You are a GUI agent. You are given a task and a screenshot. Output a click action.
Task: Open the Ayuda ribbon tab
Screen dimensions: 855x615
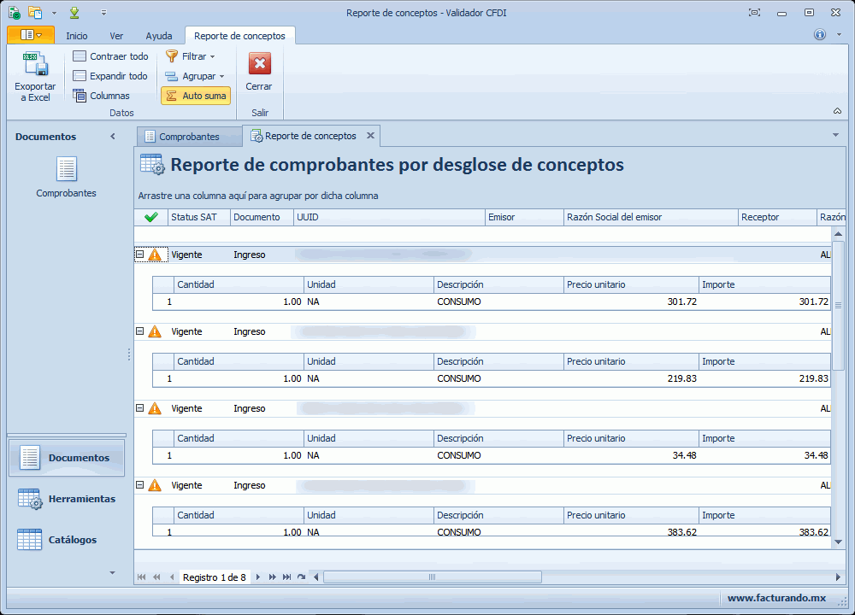(158, 36)
